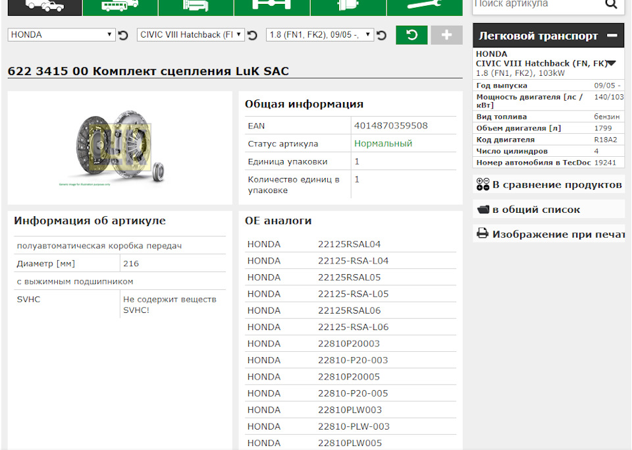Open the axle category tab
632x450 pixels.
point(272,7)
